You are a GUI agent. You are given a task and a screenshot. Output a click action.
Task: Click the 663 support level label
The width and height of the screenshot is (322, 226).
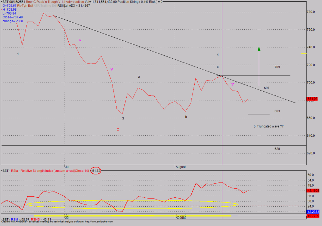[x=277, y=111]
